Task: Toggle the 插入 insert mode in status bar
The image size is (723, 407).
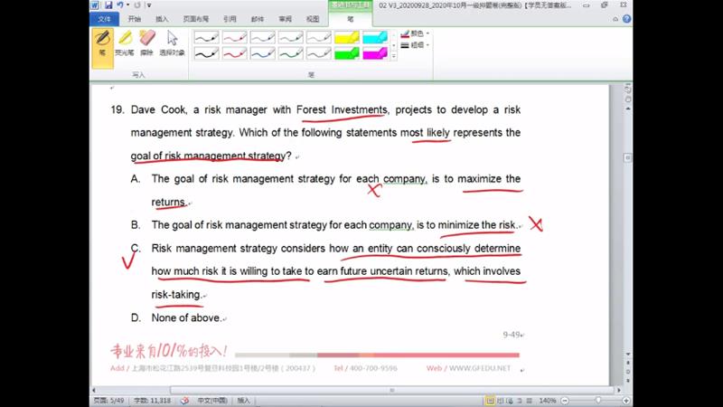Action: [244, 400]
